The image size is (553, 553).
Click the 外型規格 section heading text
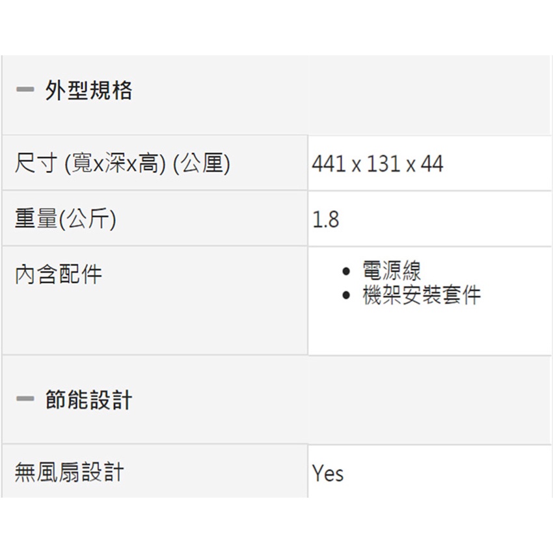tap(88, 90)
